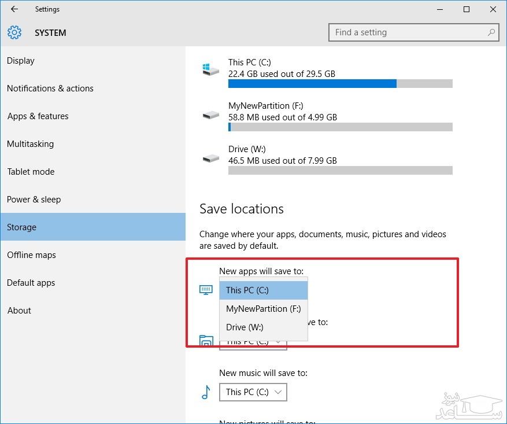Switch to the Default apps section
Viewport: 507px width, 424px height.
point(31,283)
